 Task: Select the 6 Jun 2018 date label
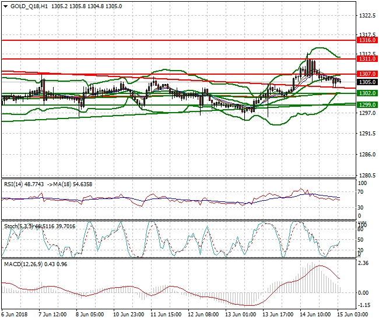pos(14,315)
